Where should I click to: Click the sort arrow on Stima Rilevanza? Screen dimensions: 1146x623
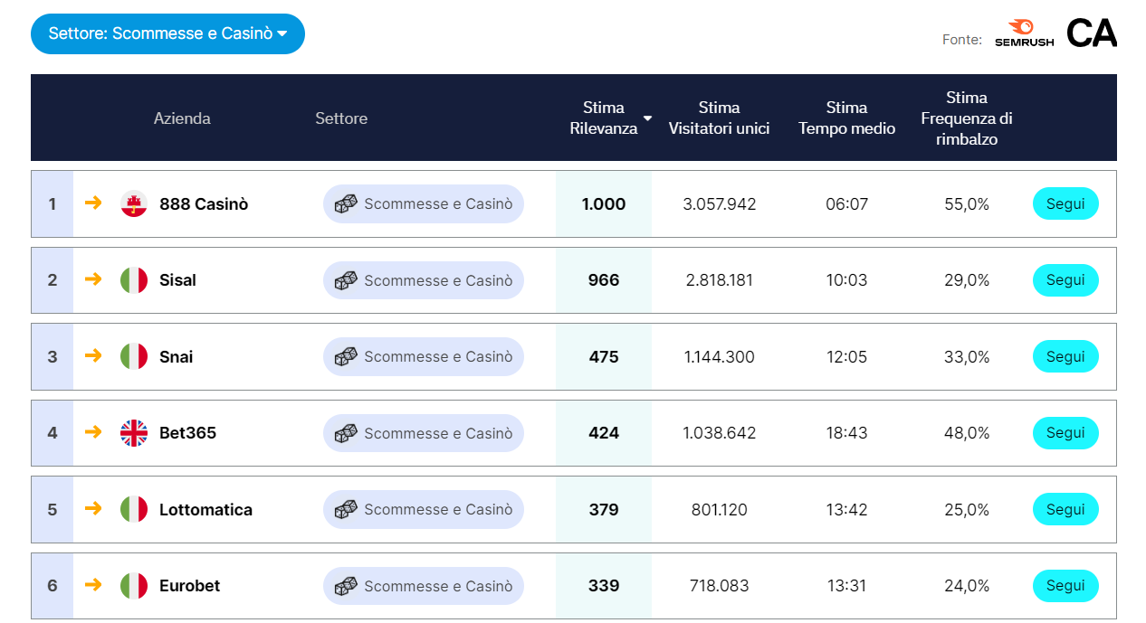[x=646, y=118]
